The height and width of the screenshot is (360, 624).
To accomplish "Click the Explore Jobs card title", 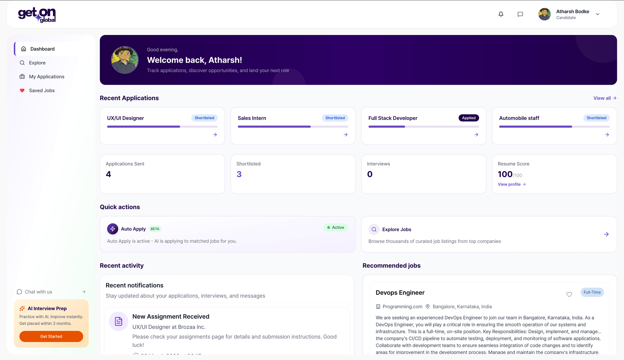I will click(x=397, y=229).
